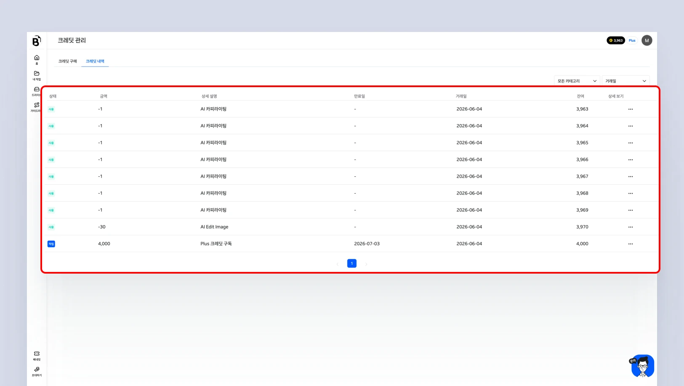This screenshot has width=684, height=386.
Task: Click the 잔여 column header
Action: pos(580,96)
